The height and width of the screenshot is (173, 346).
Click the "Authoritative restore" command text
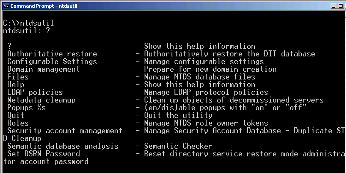pos(52,54)
